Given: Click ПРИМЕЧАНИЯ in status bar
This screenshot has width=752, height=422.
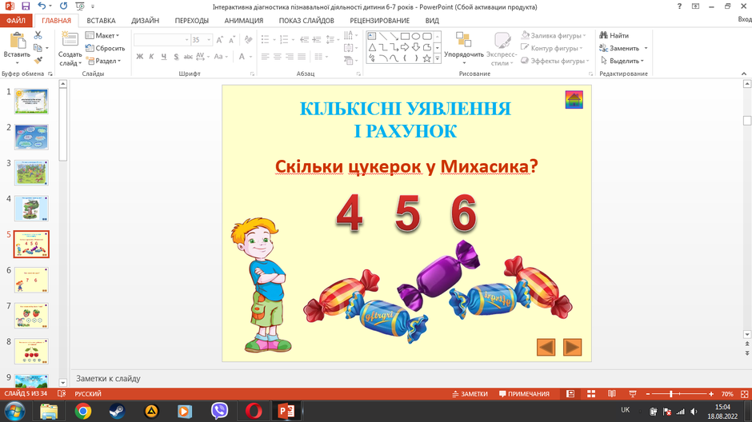Looking at the screenshot, I should (x=524, y=394).
